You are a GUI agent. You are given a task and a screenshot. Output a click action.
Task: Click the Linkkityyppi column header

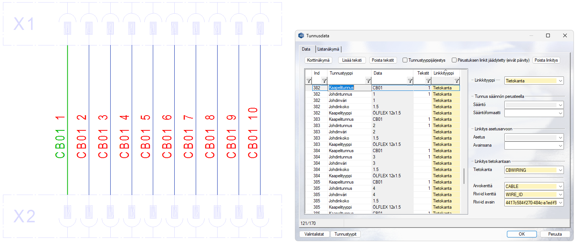click(445, 73)
